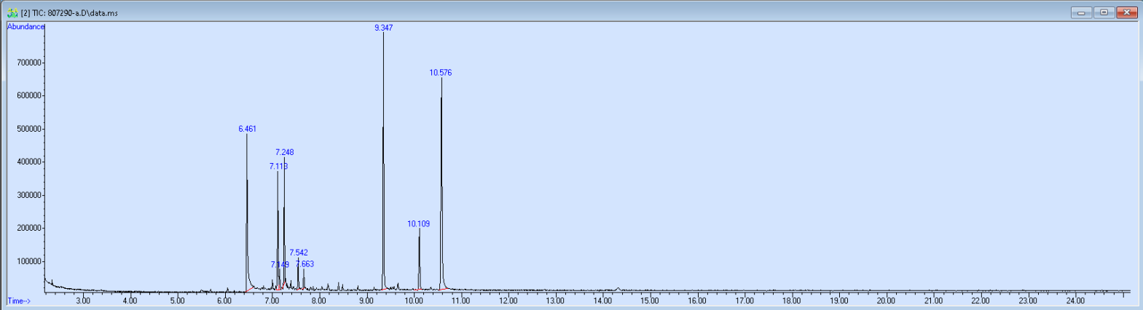Click the 18.00 time axis tick
The image size is (1143, 310).
[792, 301]
